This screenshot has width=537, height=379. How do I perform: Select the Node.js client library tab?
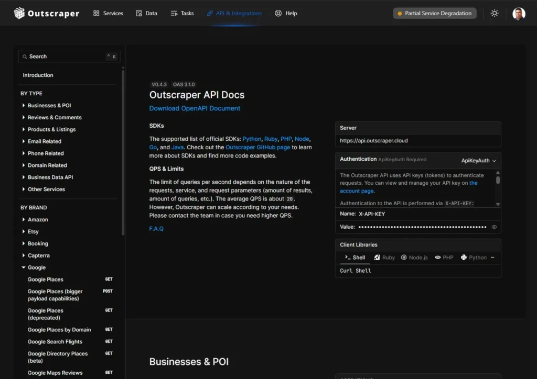[414, 258]
